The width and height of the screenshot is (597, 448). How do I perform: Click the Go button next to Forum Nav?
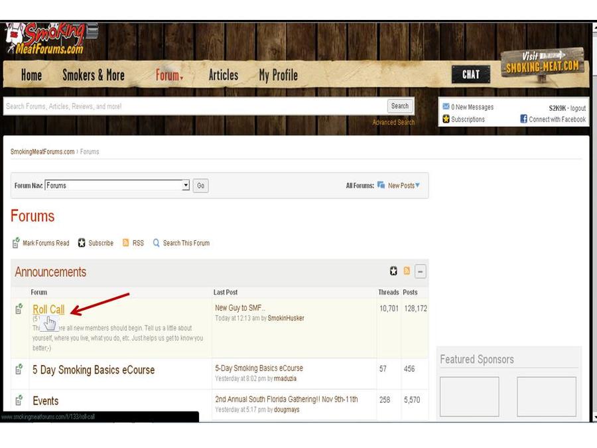(x=201, y=186)
